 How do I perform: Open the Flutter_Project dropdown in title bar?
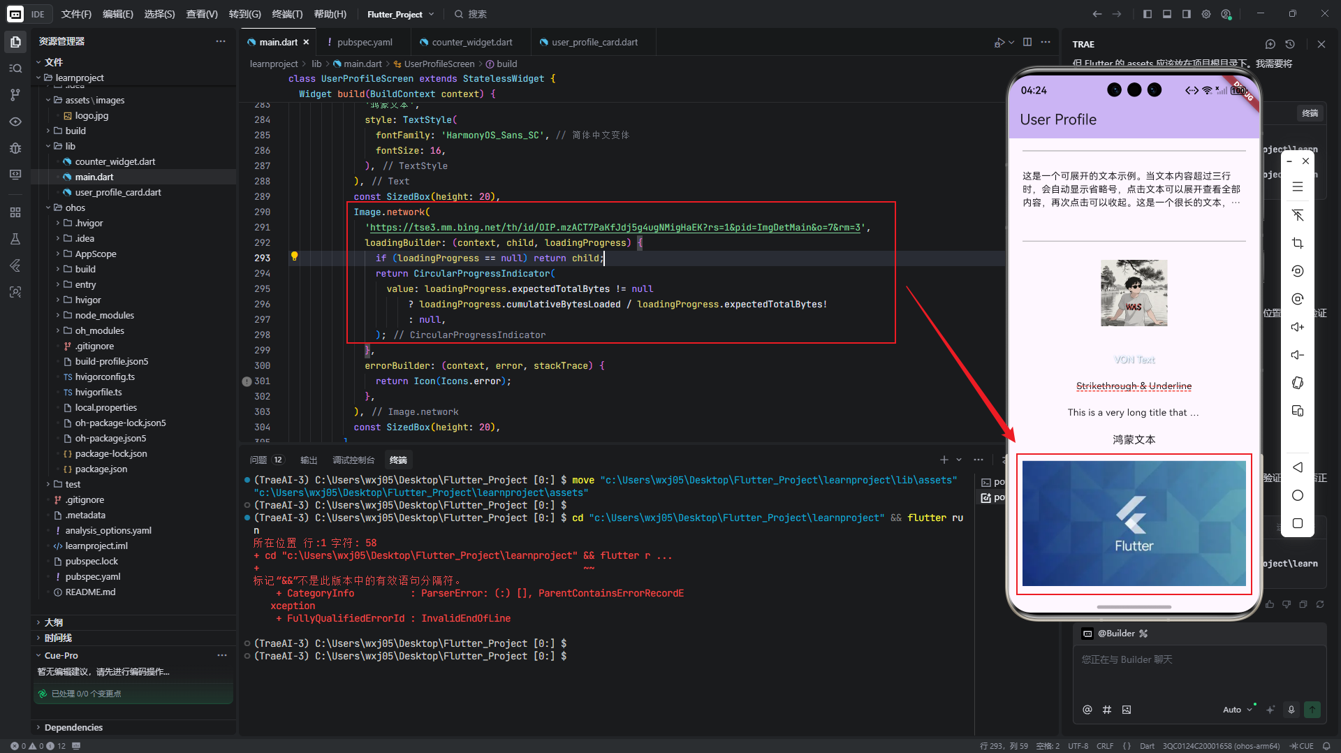tap(400, 14)
